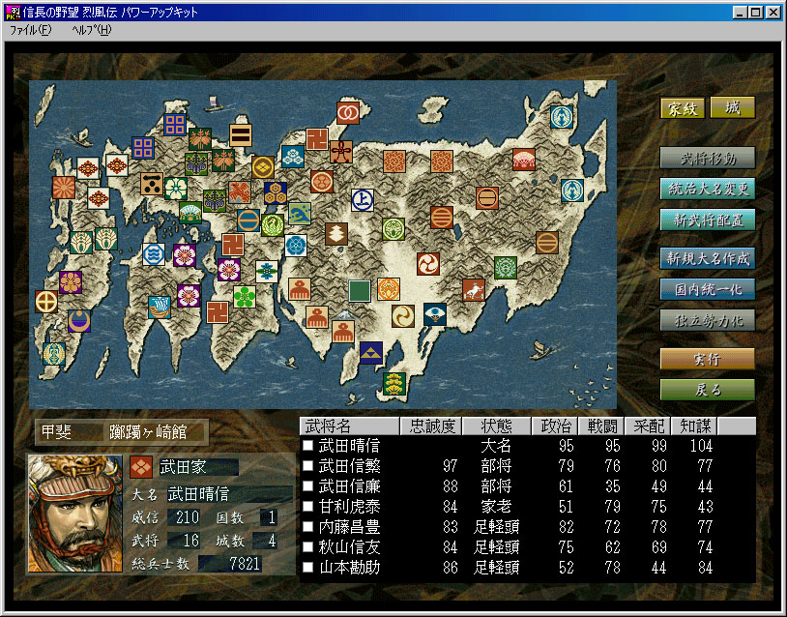Click the cross-in-circle crest in far southwest
The height and width of the screenshot is (617, 787).
point(46,302)
